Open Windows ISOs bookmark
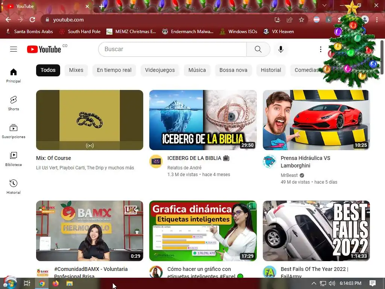385x289 pixels. click(238, 32)
